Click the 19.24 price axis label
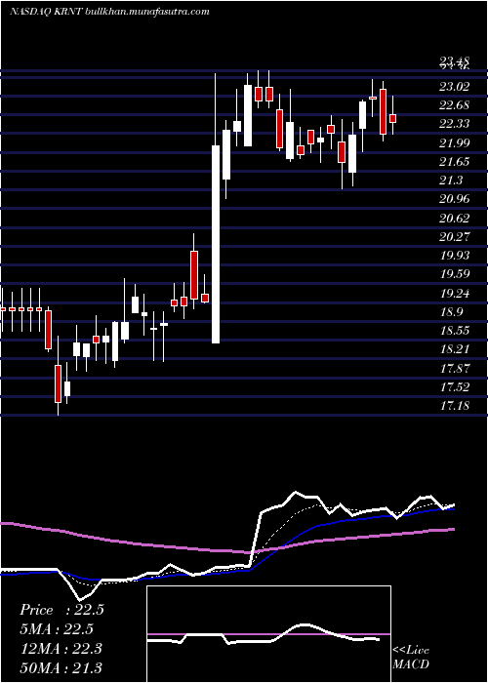488x683 pixels. point(455,293)
